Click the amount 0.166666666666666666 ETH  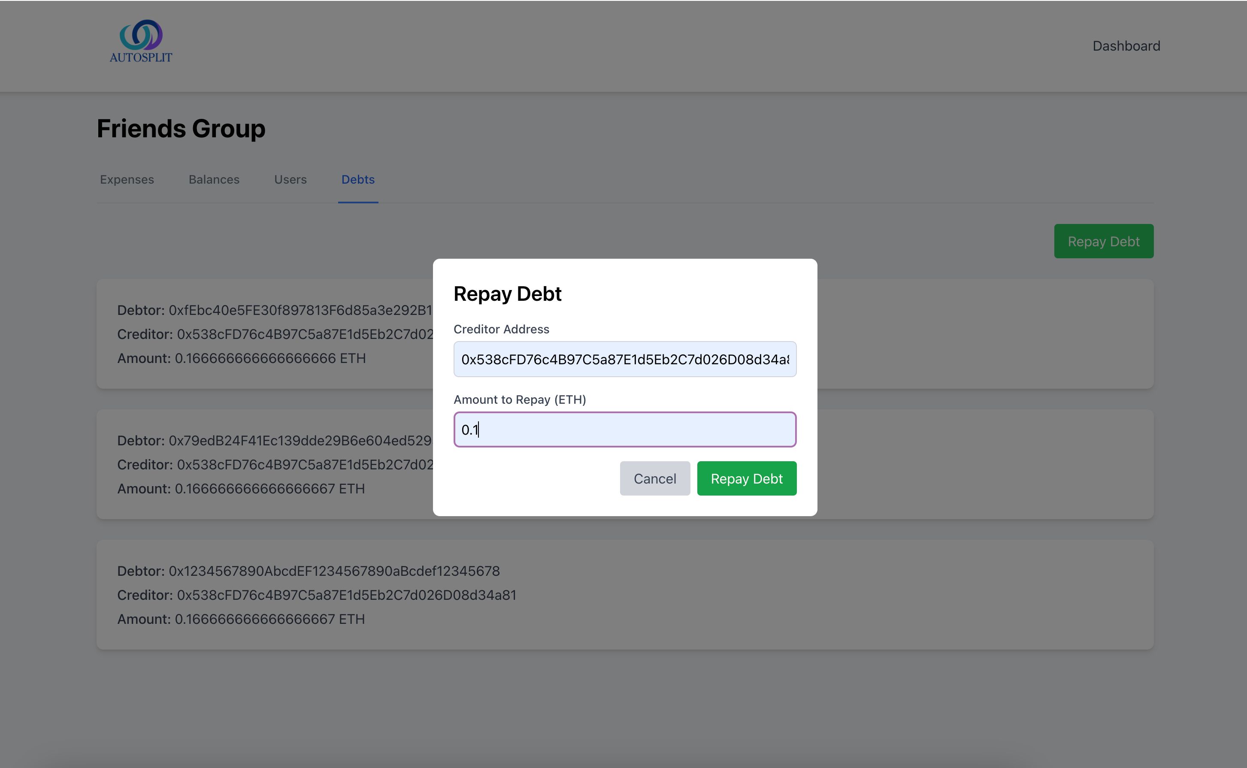[x=270, y=358]
